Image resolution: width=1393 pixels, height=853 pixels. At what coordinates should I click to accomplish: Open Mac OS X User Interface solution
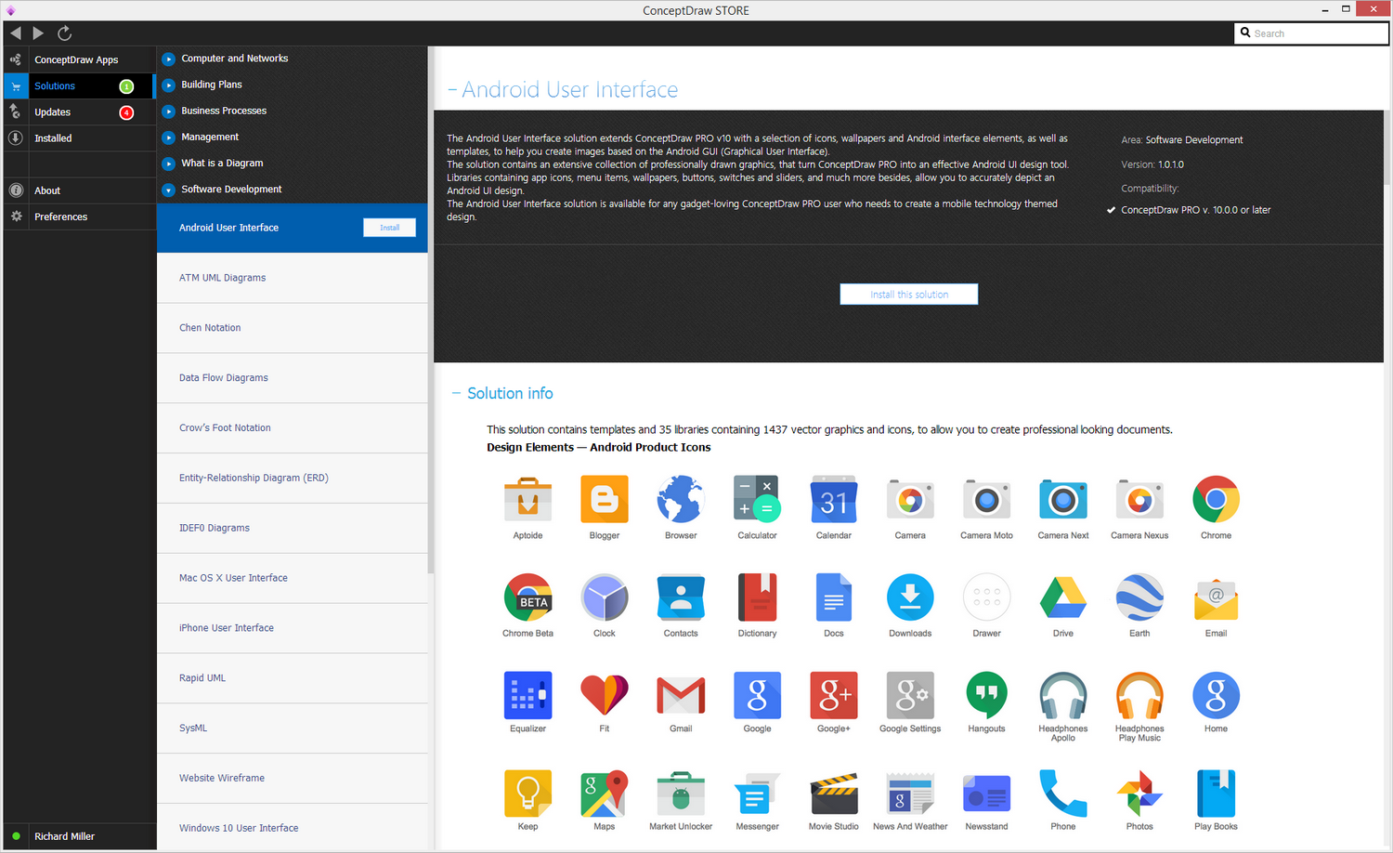coord(292,578)
